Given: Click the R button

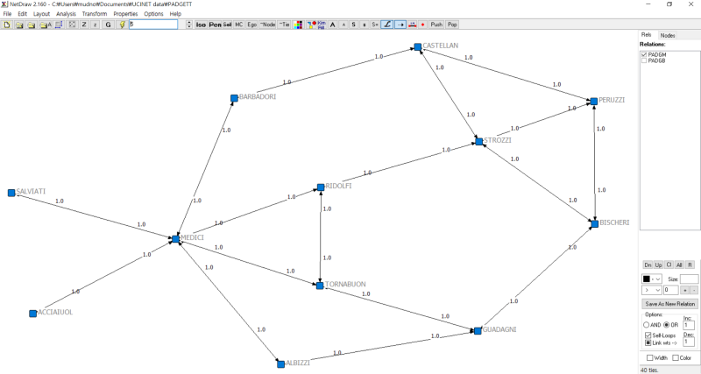Looking at the screenshot, I should pyautogui.click(x=690, y=265).
